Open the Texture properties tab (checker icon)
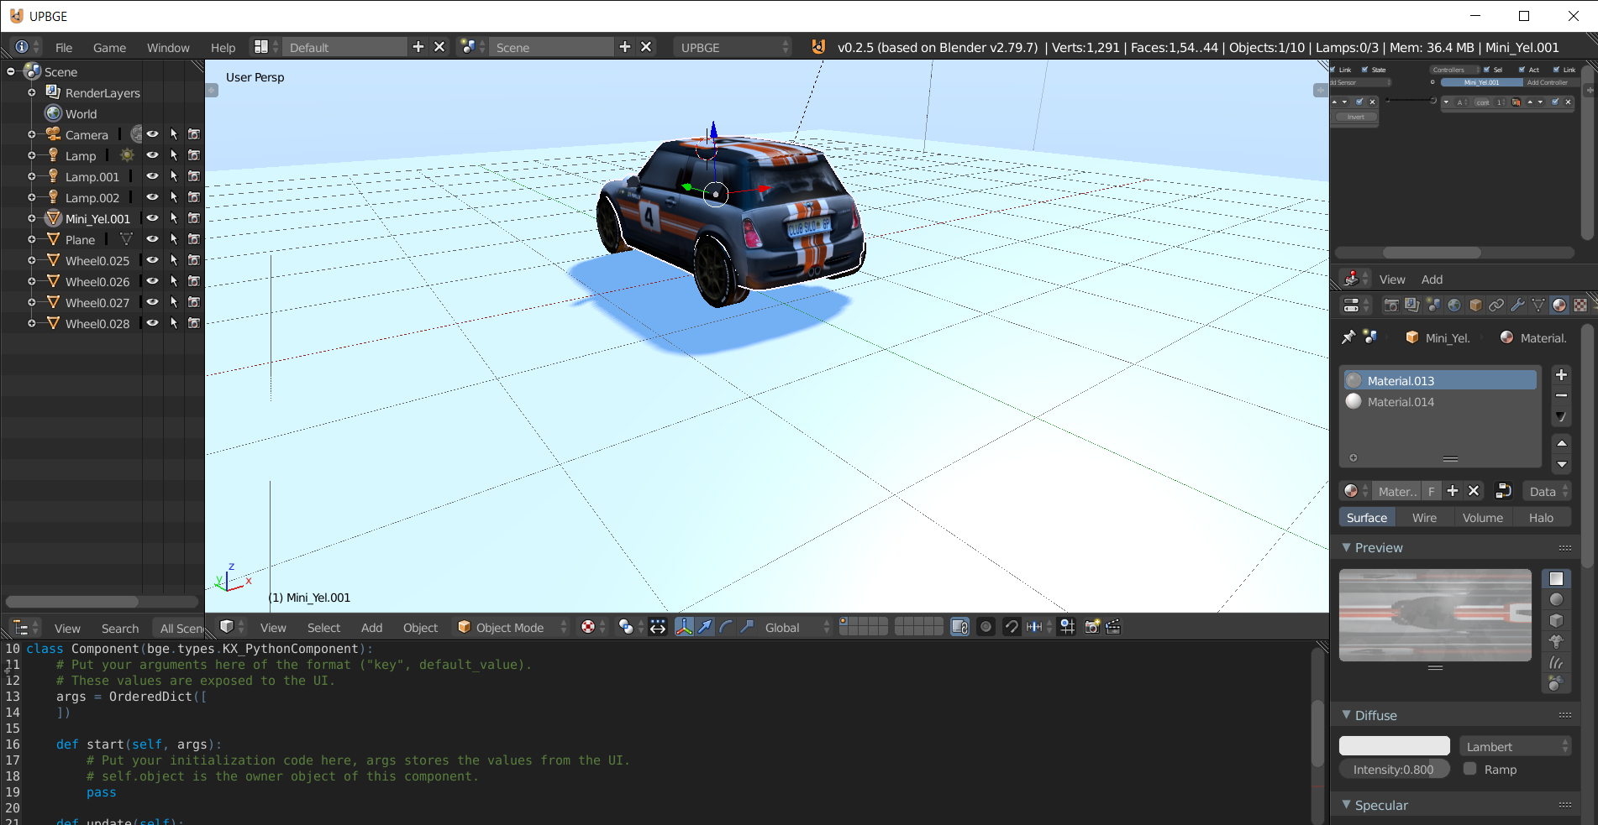The image size is (1598, 825). pos(1580,305)
